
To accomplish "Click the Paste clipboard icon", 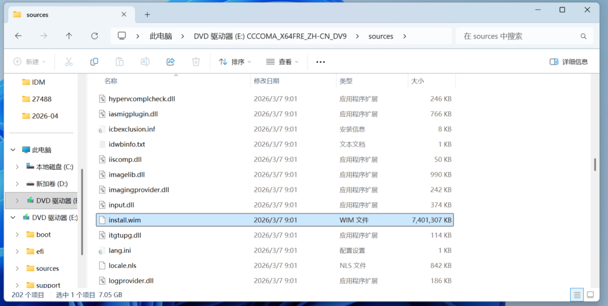I will [x=119, y=62].
